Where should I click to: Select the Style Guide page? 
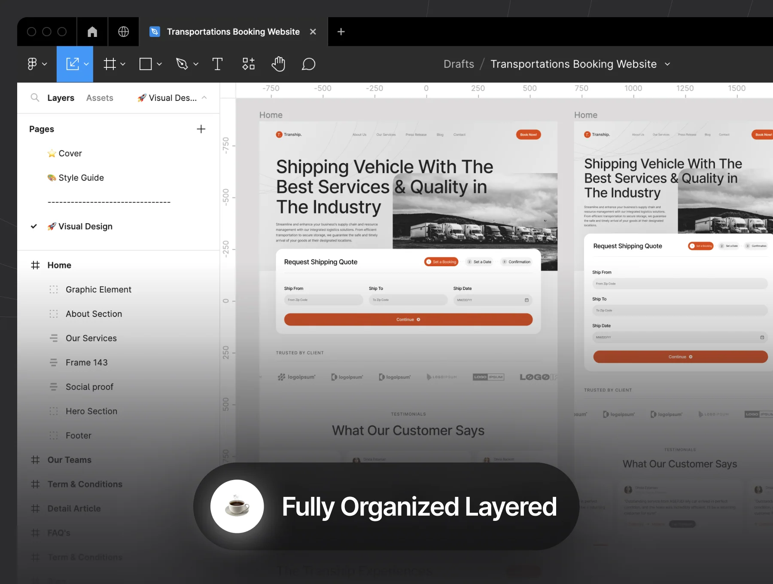click(76, 178)
